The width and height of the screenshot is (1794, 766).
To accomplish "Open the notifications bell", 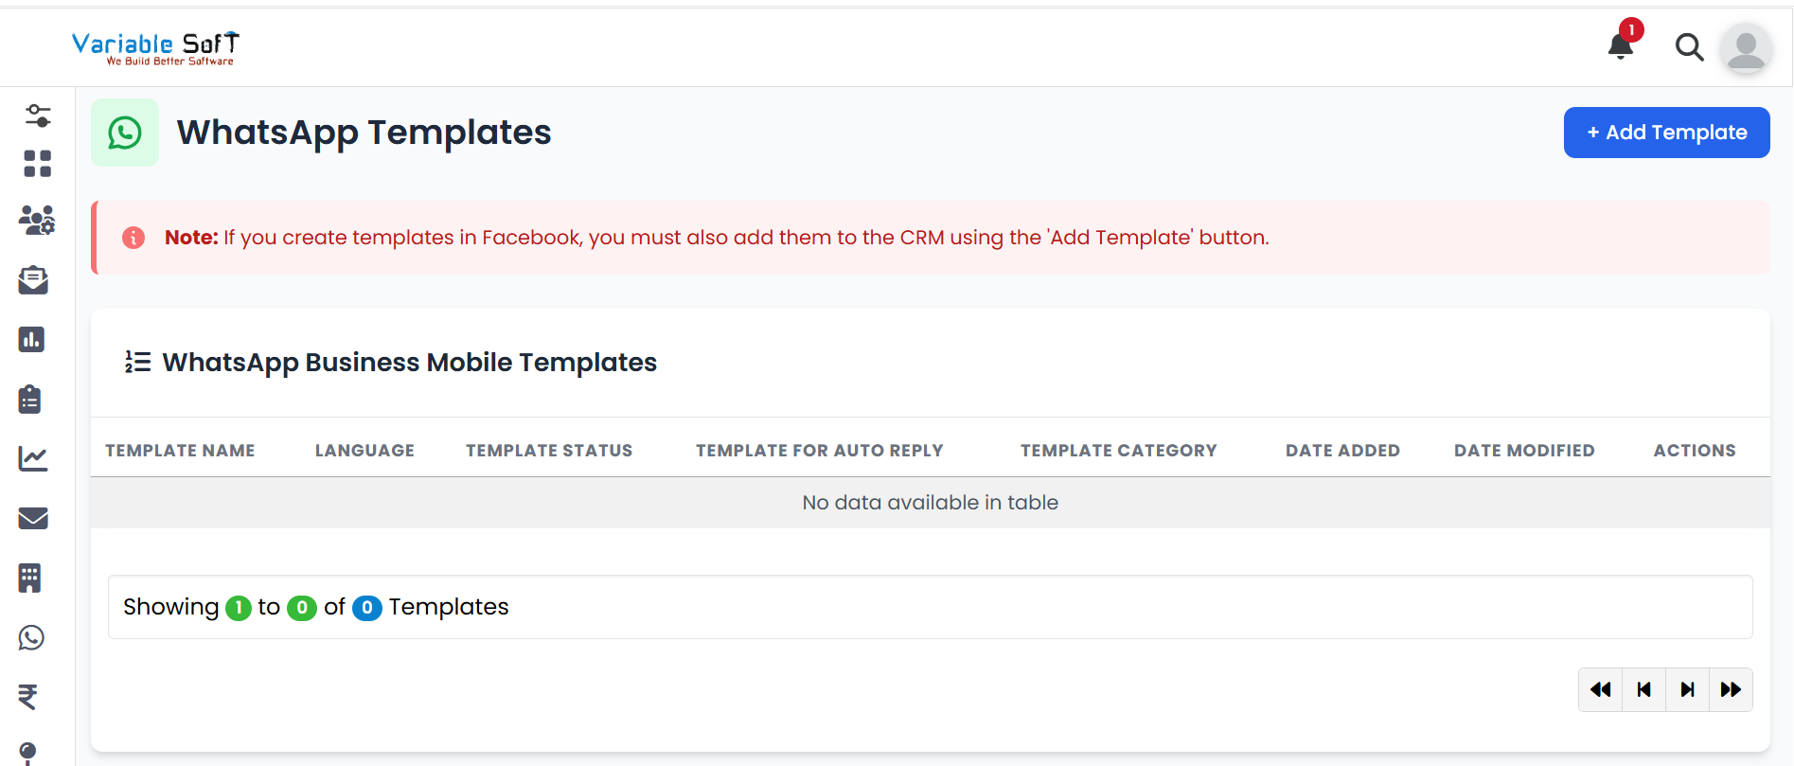I will click(1621, 45).
